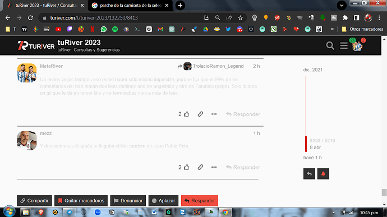Open more actions on MetaRiver's post
The height and width of the screenshot is (217, 387).
pos(214,114)
